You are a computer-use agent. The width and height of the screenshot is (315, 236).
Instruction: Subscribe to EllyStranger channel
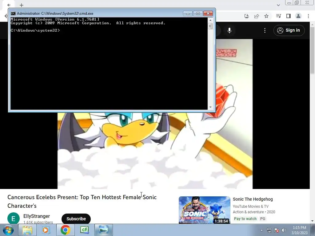click(x=76, y=219)
